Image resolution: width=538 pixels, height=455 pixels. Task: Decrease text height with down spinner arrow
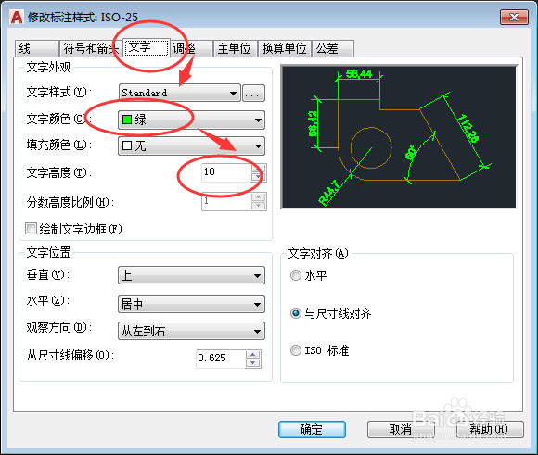click(258, 177)
